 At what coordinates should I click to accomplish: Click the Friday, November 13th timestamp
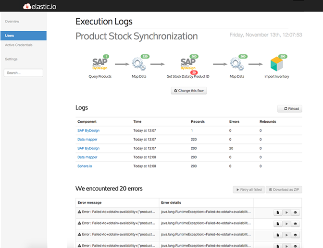[266, 35]
